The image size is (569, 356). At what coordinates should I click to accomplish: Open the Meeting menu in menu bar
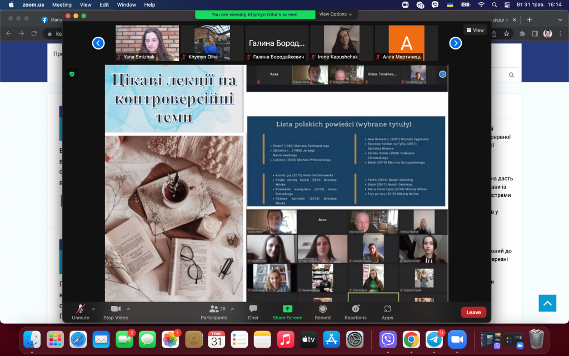62,4
